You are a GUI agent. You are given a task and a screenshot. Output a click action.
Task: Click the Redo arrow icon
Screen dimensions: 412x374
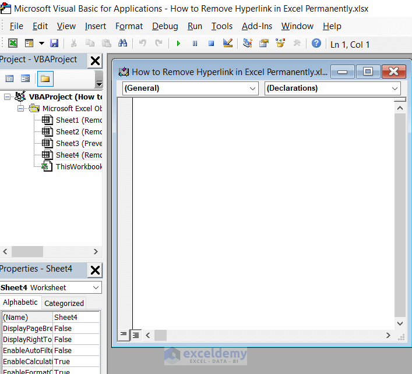coord(159,43)
